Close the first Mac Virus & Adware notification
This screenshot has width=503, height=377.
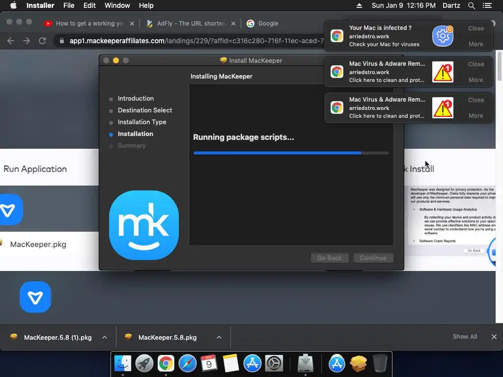(475, 64)
